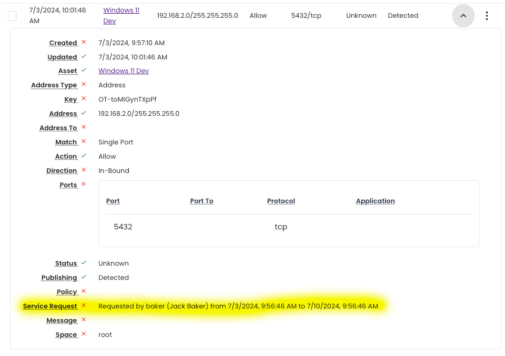The width and height of the screenshot is (505, 356).
Task: Click red X icon beside Service Request
Action: pyautogui.click(x=84, y=305)
